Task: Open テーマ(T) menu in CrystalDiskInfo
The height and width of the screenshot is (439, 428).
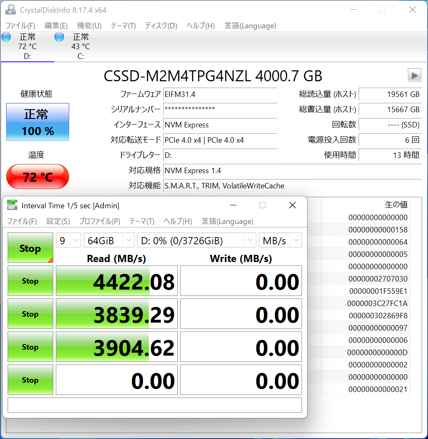Action: tap(123, 26)
